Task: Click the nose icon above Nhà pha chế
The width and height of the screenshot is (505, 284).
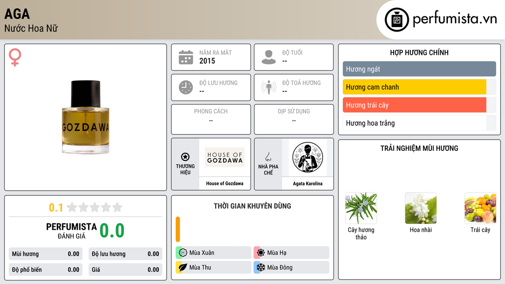Action: pyautogui.click(x=268, y=157)
